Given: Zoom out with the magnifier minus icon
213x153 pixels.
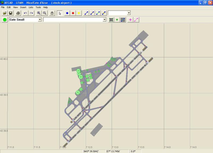Looking at the screenshot, I should tap(45, 13).
